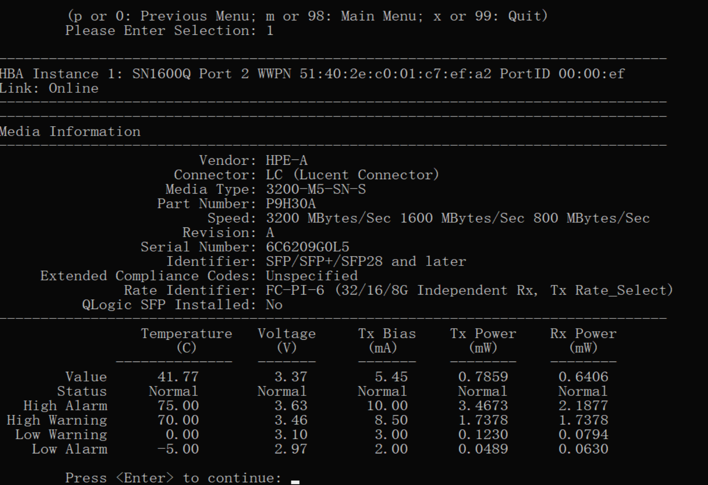The height and width of the screenshot is (485, 708).
Task: Click the serial number 6C6209G0L5
Action: click(x=307, y=247)
